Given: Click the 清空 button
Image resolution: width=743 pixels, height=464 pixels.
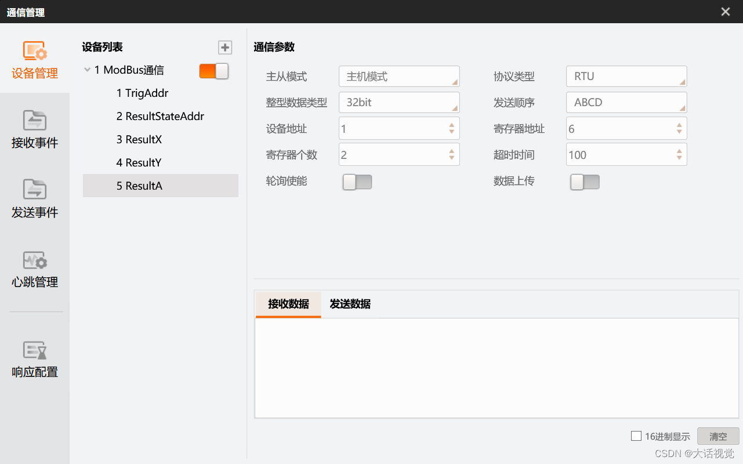Looking at the screenshot, I should point(718,437).
